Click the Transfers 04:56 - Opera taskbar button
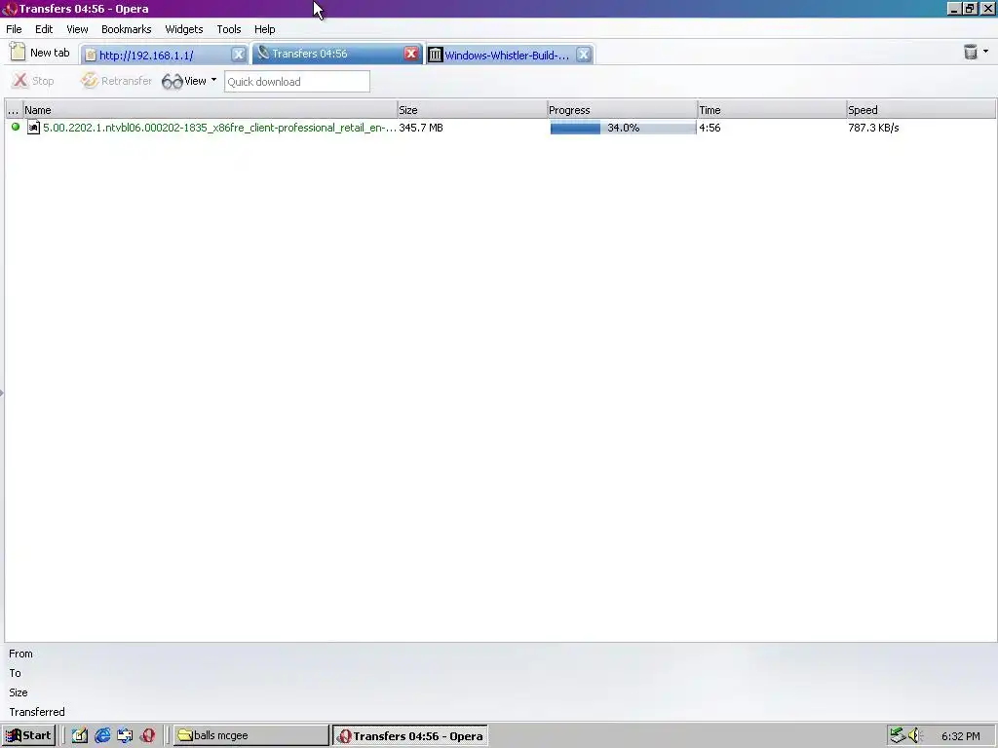The height and width of the screenshot is (748, 998). click(x=410, y=736)
